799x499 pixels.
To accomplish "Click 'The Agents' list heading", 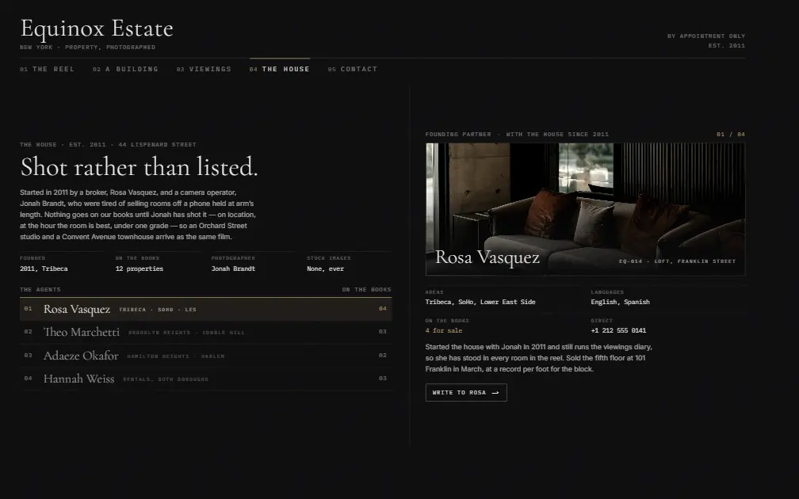I will click(40, 290).
